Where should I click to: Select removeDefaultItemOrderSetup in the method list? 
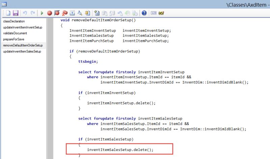point(24,45)
